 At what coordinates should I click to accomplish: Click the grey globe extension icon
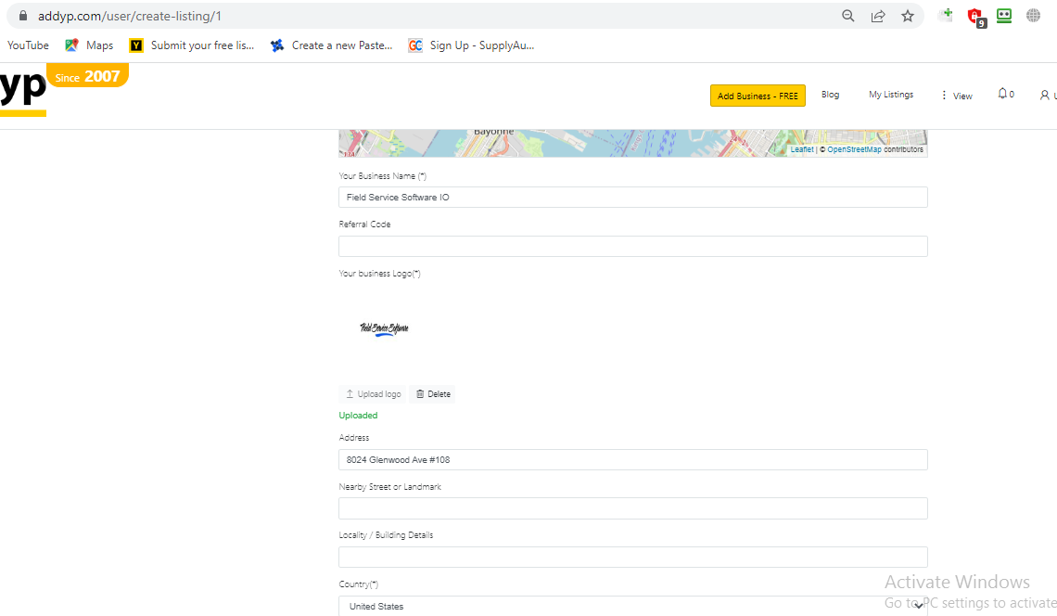1033,16
